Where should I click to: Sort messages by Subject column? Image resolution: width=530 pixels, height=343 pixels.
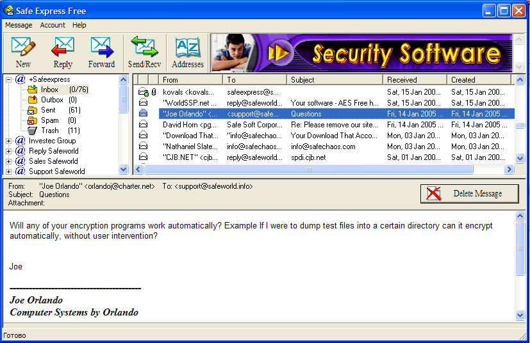[335, 80]
